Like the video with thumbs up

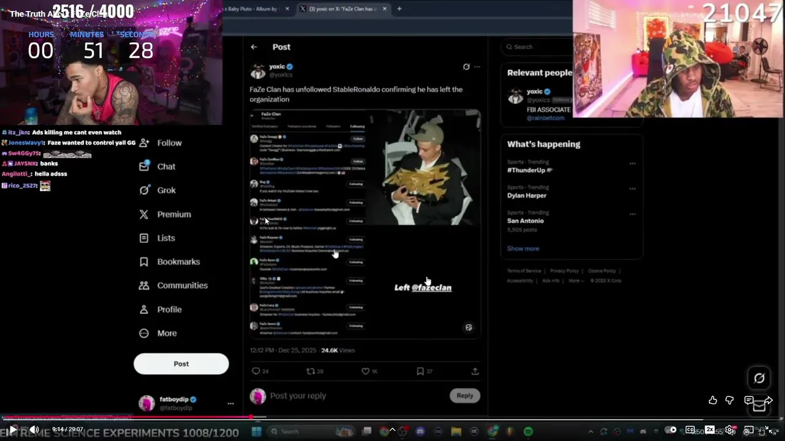713,400
